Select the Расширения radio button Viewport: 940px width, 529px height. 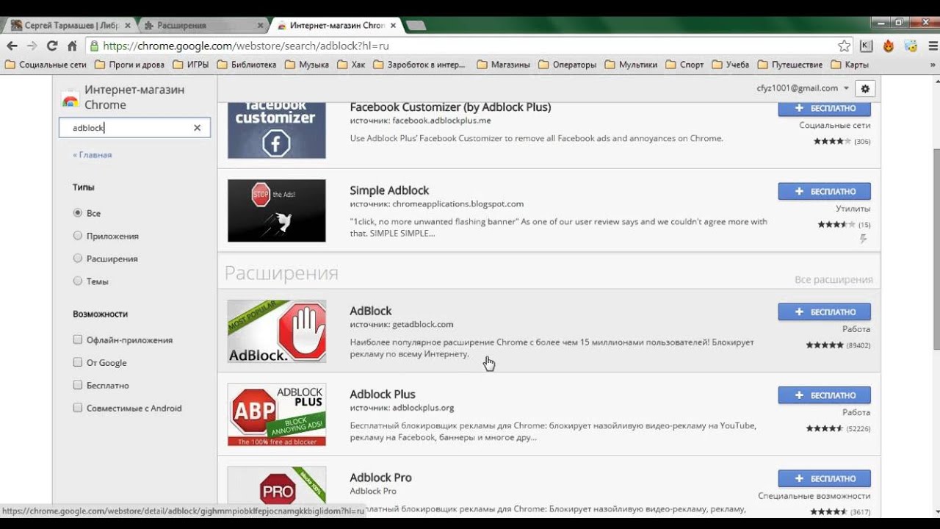[77, 259]
